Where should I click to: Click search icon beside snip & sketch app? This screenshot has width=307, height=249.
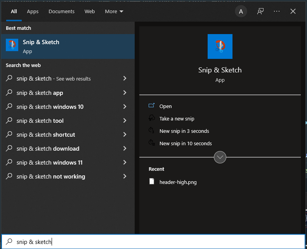[x=9, y=93]
